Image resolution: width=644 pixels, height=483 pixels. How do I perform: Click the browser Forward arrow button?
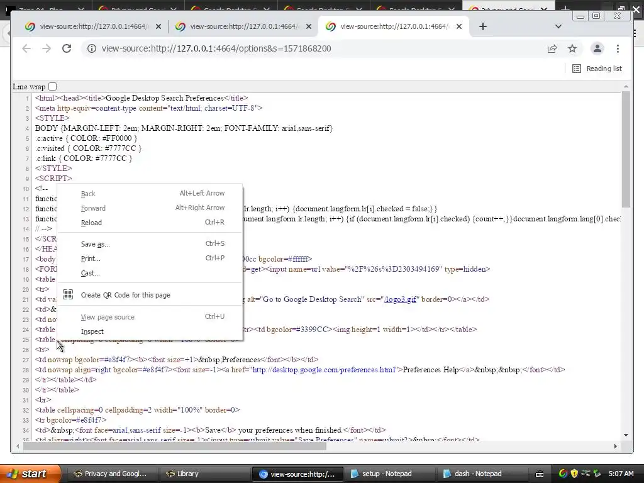(47, 48)
